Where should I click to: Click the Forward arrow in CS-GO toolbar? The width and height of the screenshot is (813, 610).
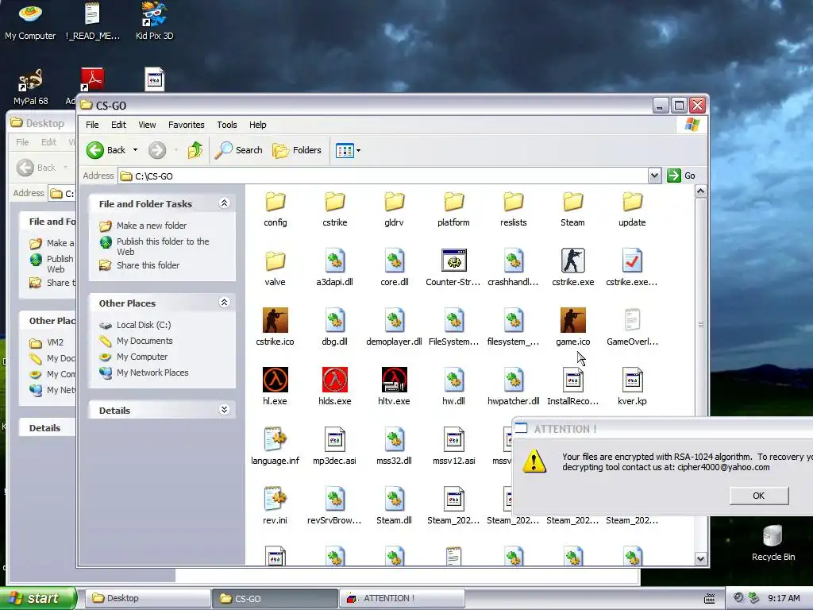[x=157, y=150]
